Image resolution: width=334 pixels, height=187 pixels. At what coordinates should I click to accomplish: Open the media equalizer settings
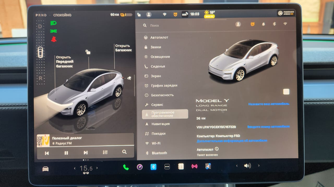[105, 152]
